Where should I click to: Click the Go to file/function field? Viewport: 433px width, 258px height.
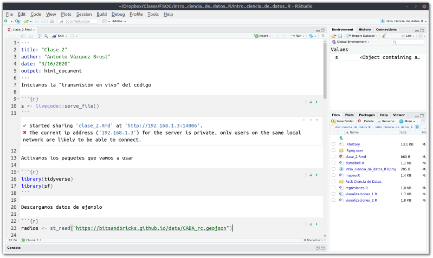pos(78,21)
